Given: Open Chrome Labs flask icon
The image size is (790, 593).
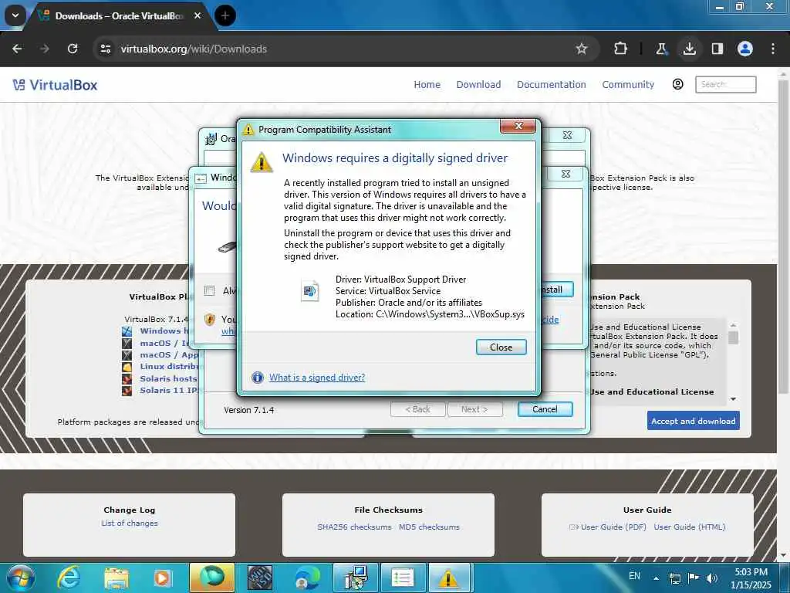Looking at the screenshot, I should [x=661, y=49].
